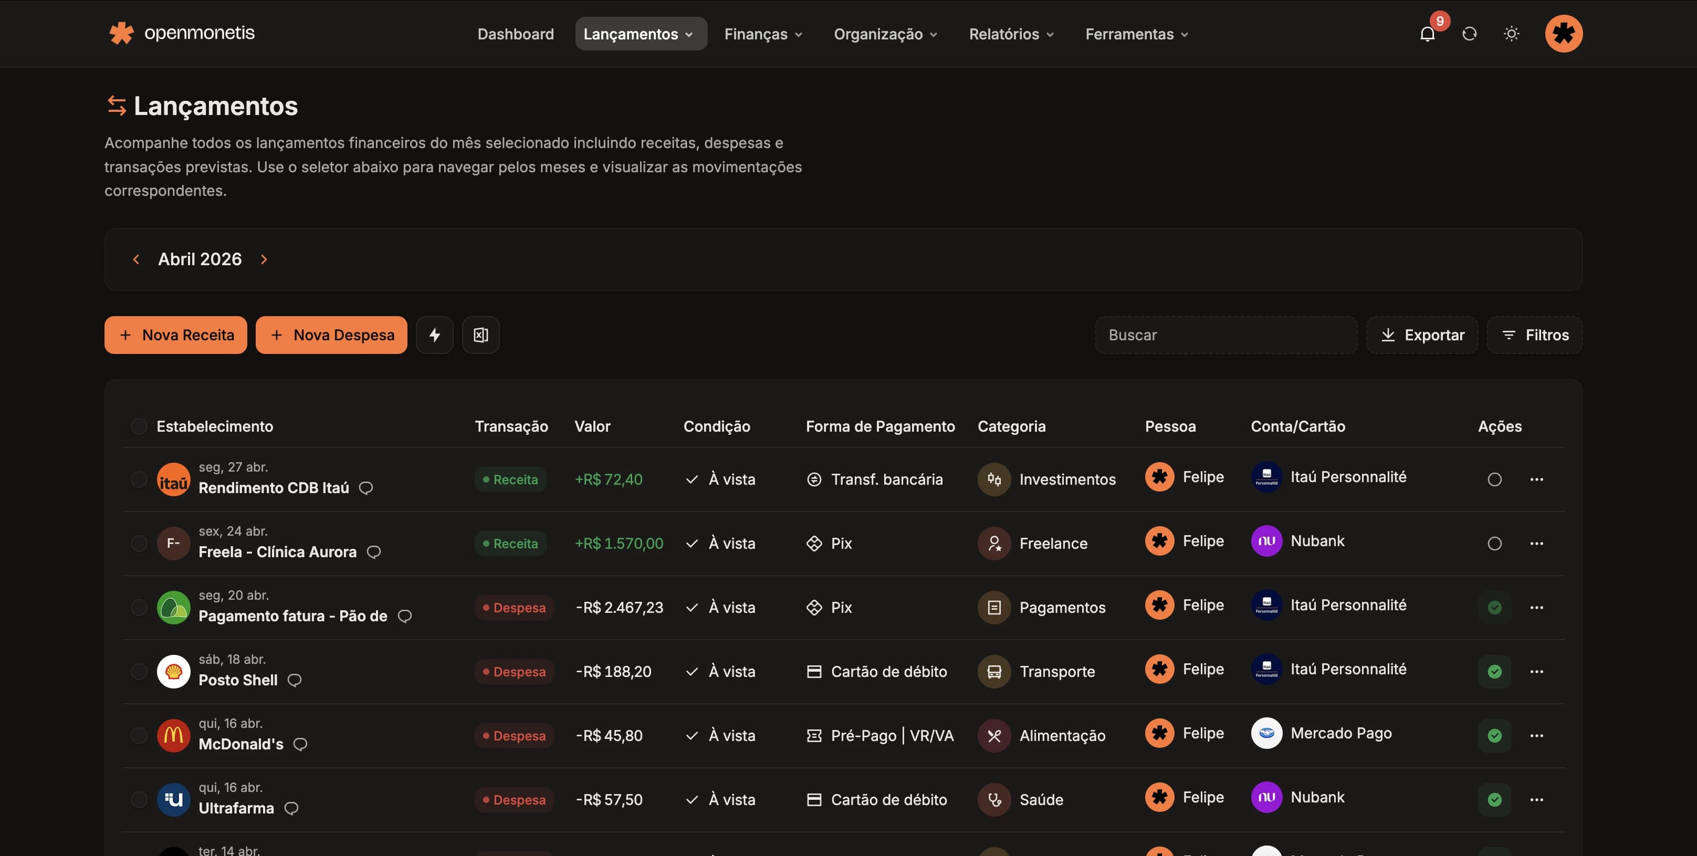Open comment bubble on Posto Shell

point(295,680)
